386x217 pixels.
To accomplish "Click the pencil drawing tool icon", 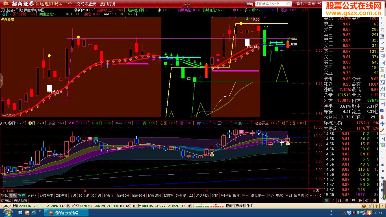I will pos(382,130).
